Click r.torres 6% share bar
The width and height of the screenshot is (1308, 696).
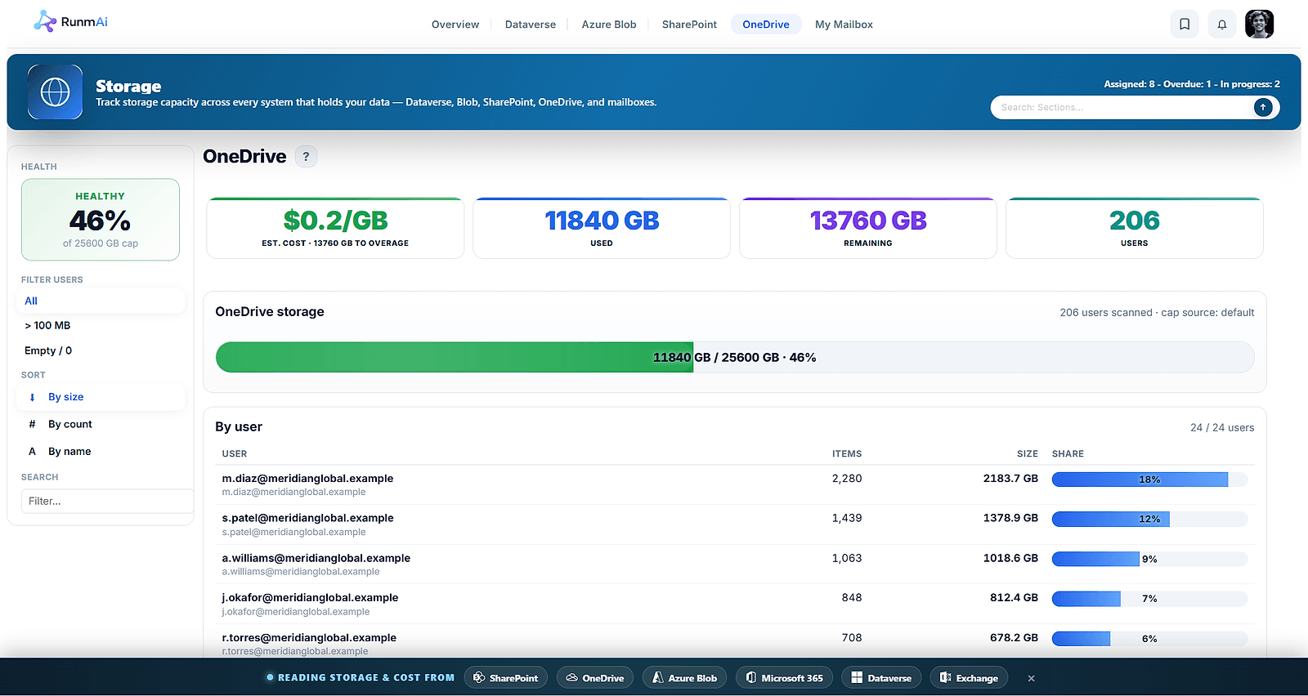tap(1149, 639)
